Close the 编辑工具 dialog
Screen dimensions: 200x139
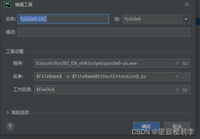tap(187, 4)
